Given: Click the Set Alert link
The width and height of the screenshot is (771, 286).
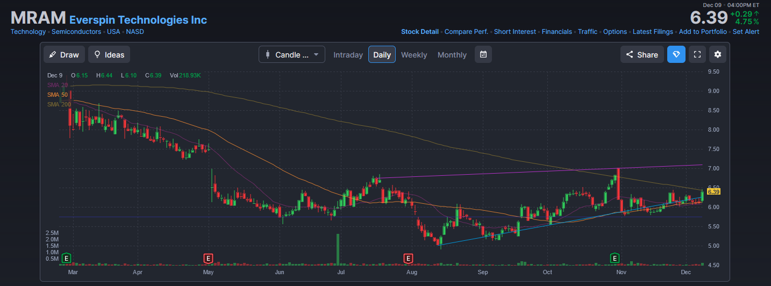Looking at the screenshot, I should 746,32.
